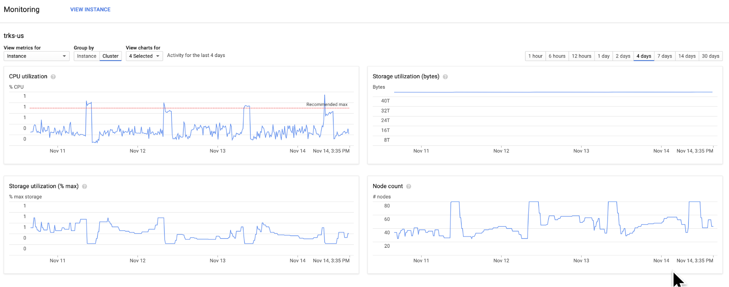Click the '# nodes' axis label
Viewport: 729px width, 287px height.
click(x=382, y=197)
